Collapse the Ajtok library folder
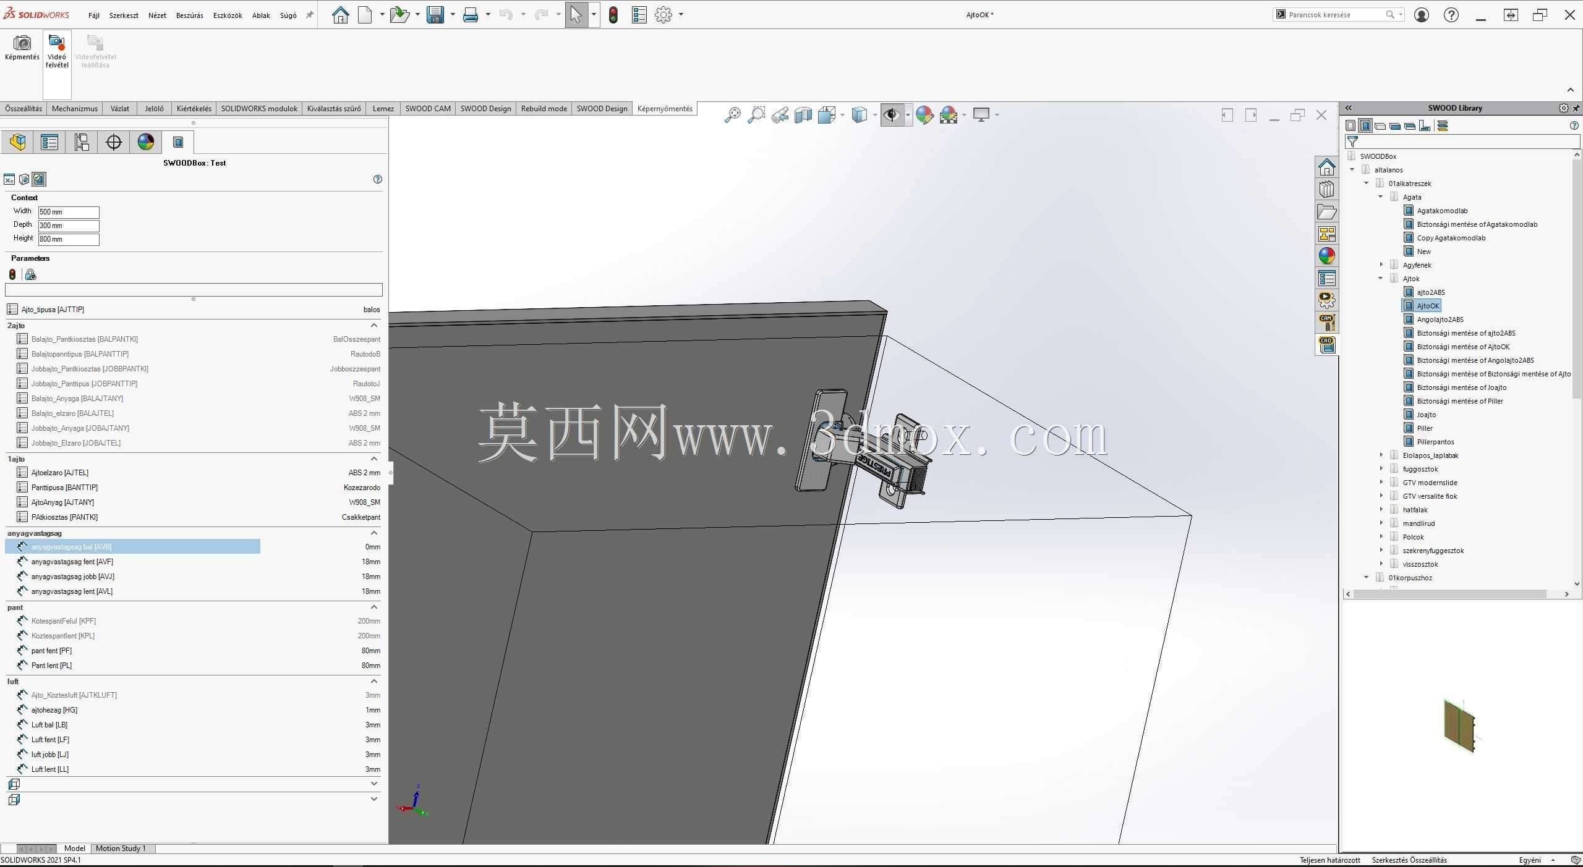 (1381, 278)
